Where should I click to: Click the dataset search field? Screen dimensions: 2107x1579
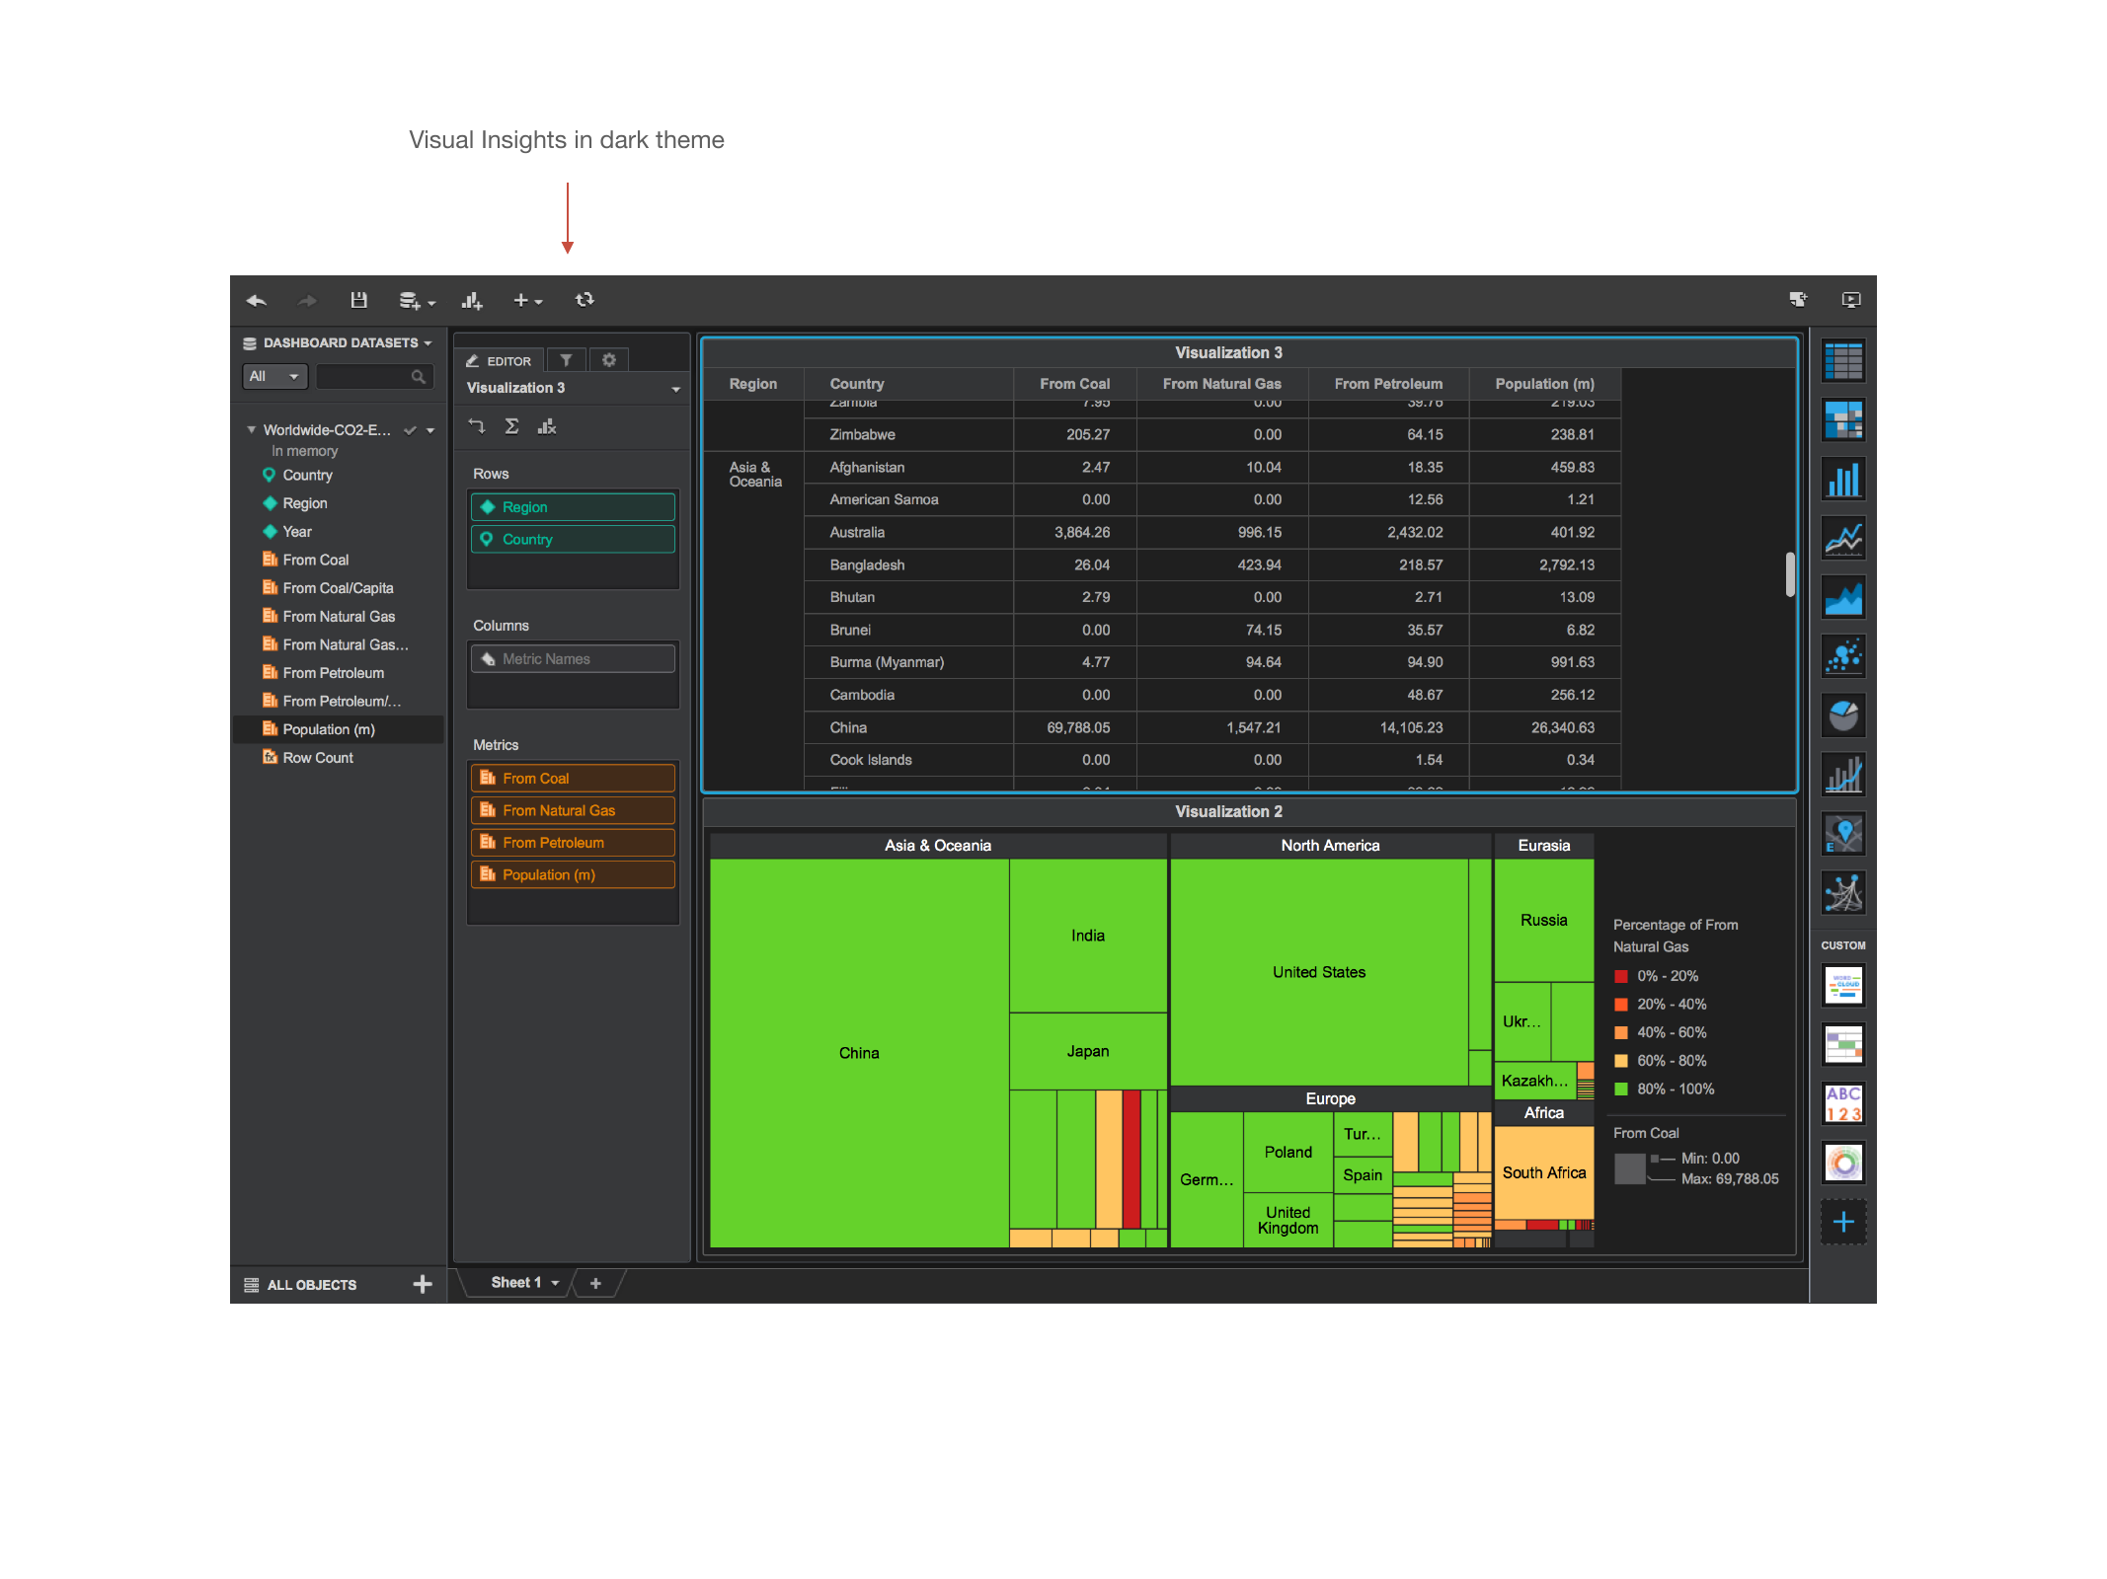374,376
